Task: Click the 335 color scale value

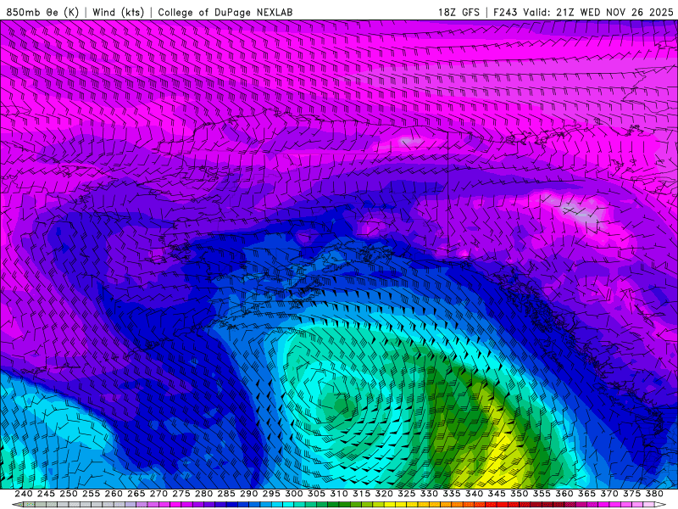Action: 451,494
